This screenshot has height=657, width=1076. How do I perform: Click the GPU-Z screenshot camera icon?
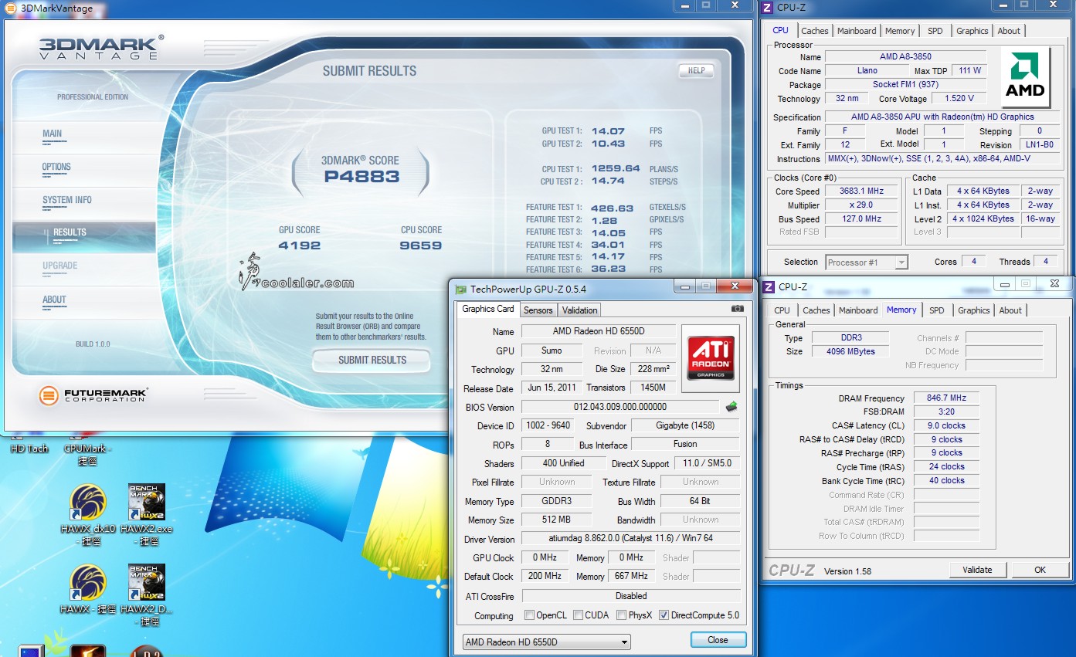(738, 309)
